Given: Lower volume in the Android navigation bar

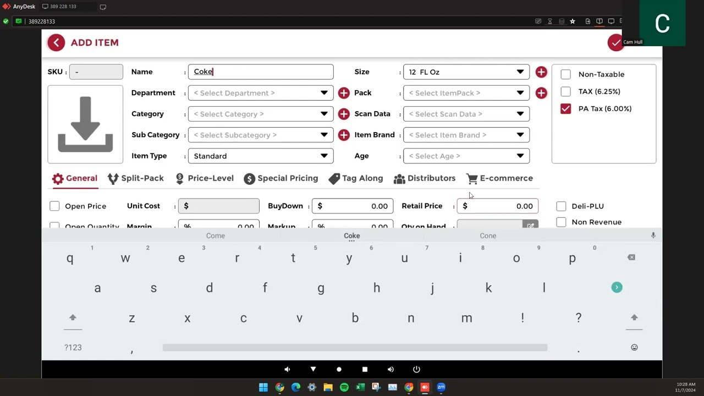Looking at the screenshot, I should click(x=287, y=369).
